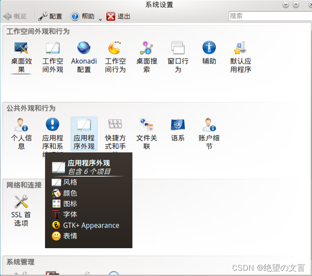Click the 帮助 help toolbar button
Screen dimensions: 312x276
click(x=83, y=16)
